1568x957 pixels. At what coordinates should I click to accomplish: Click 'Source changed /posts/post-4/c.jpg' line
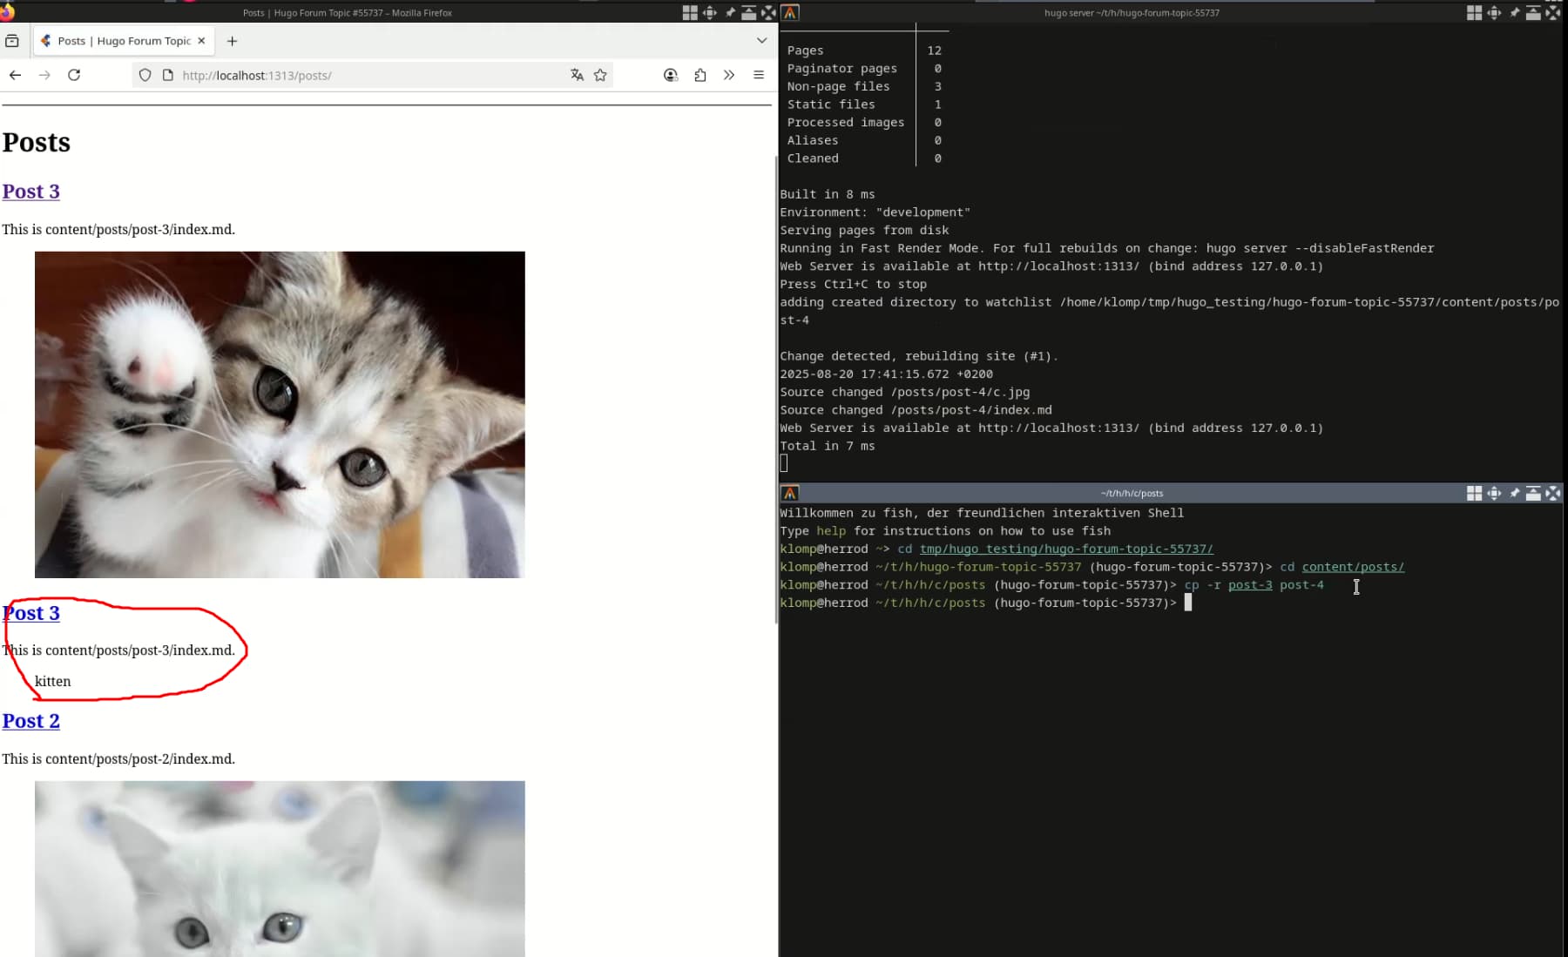(x=905, y=392)
